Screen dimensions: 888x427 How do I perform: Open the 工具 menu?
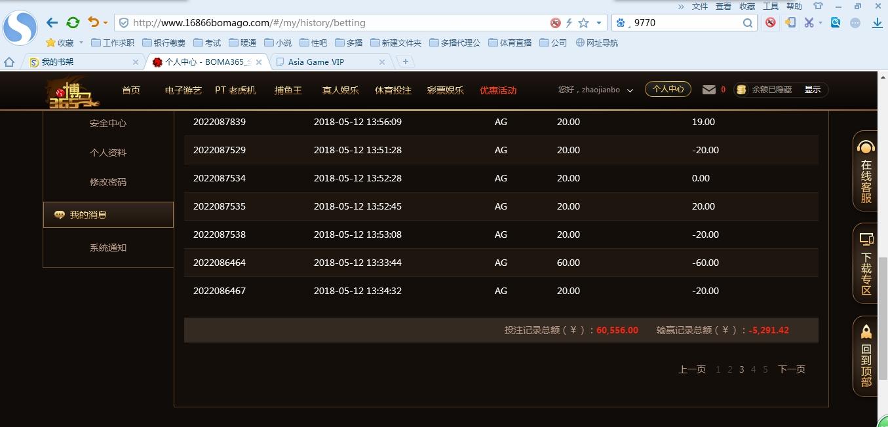771,7
